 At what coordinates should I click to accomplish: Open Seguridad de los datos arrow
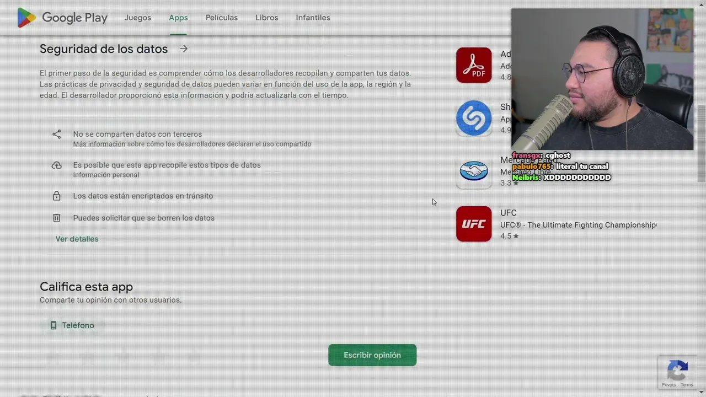[x=184, y=49]
